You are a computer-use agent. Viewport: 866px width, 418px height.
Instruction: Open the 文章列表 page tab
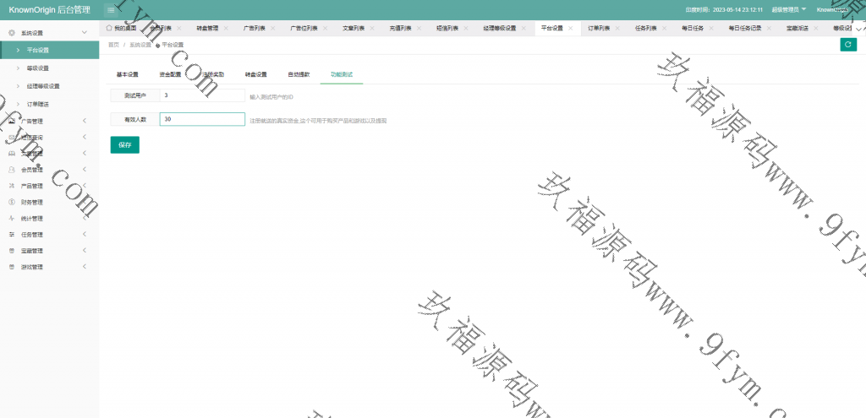tap(354, 28)
